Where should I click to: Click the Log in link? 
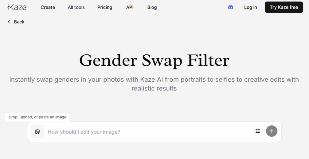[250, 7]
